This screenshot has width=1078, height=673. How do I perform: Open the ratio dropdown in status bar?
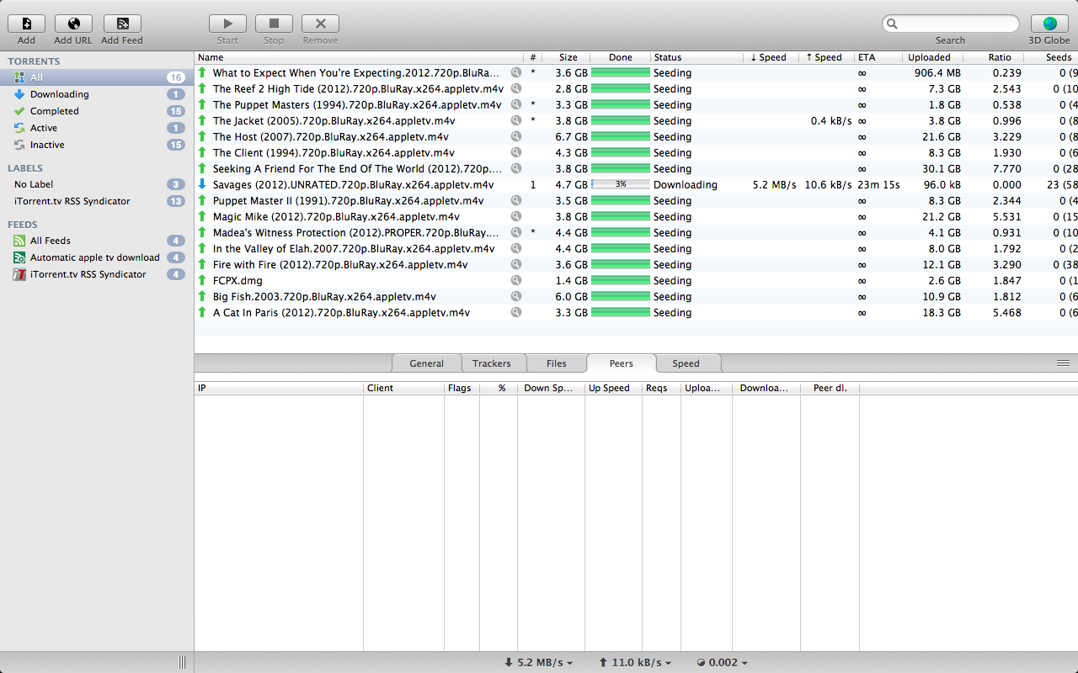pyautogui.click(x=723, y=663)
